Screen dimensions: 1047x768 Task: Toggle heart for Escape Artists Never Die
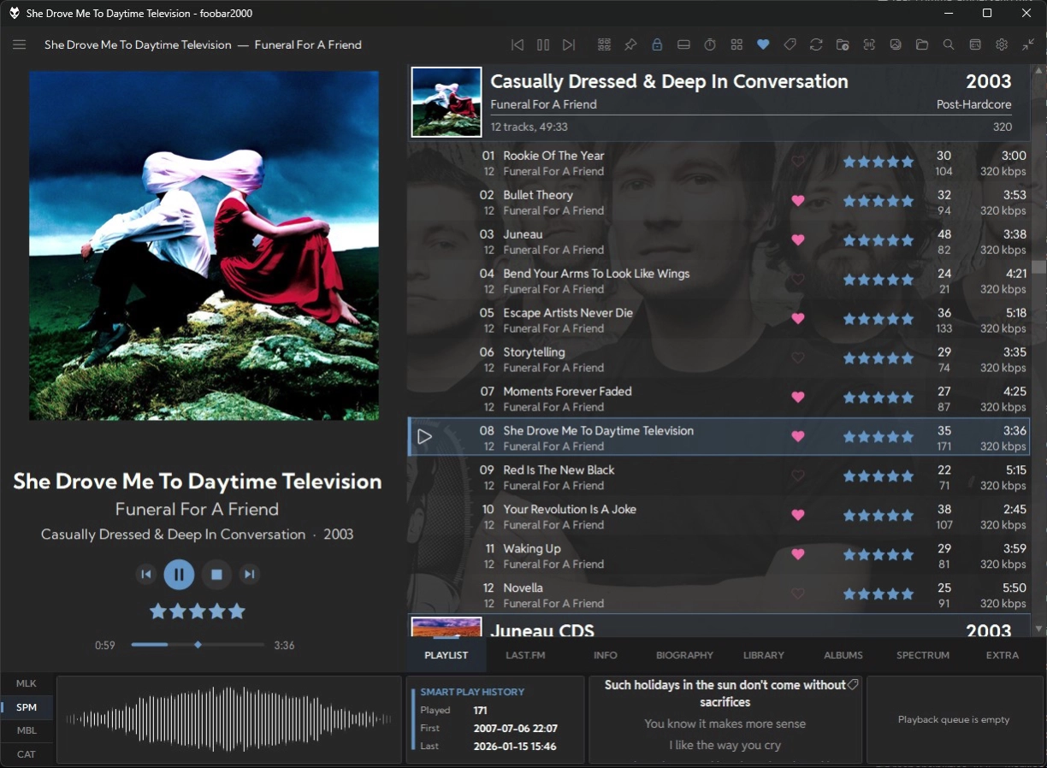point(798,319)
